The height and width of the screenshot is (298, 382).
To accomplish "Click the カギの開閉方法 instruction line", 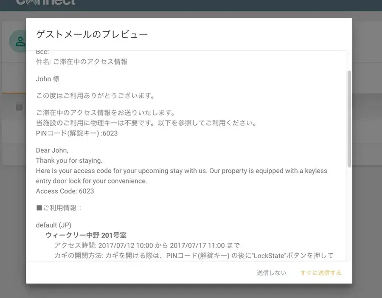I will (194, 256).
